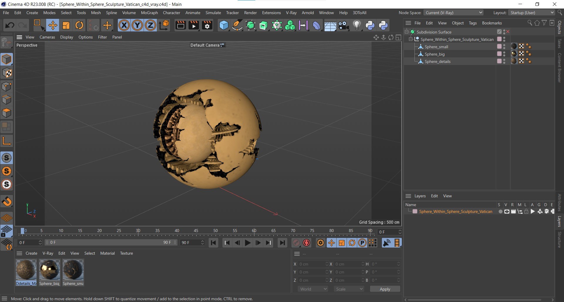Open the Tags menu in Object Manager
This screenshot has width=564, height=302.
click(x=473, y=23)
